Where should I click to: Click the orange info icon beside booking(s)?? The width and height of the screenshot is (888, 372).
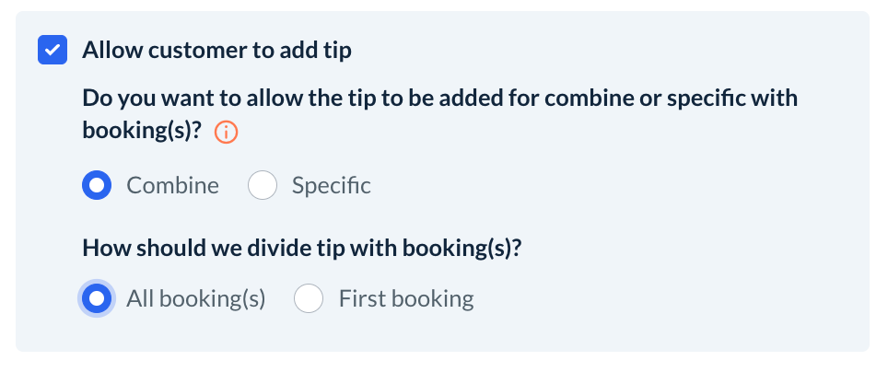(x=226, y=134)
